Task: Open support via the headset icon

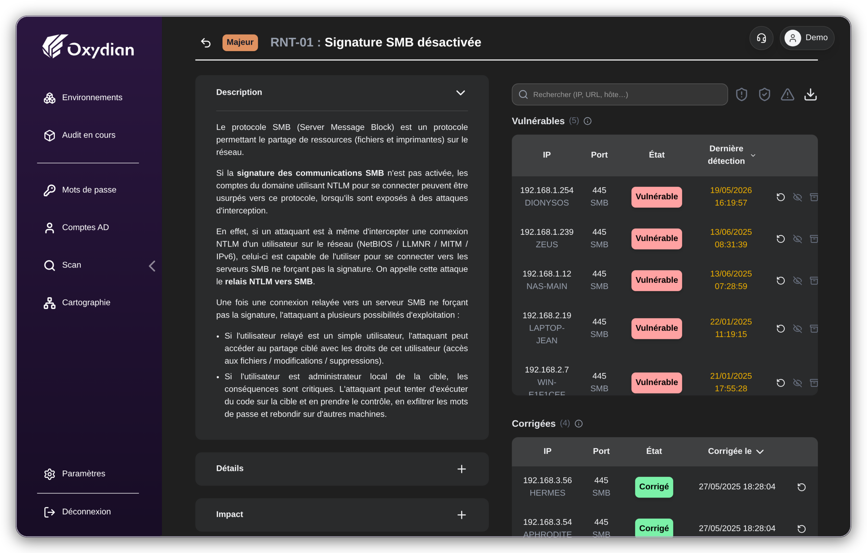Action: 761,38
